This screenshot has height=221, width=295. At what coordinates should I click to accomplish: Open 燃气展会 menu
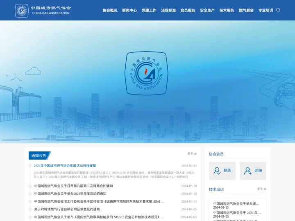click(x=246, y=10)
